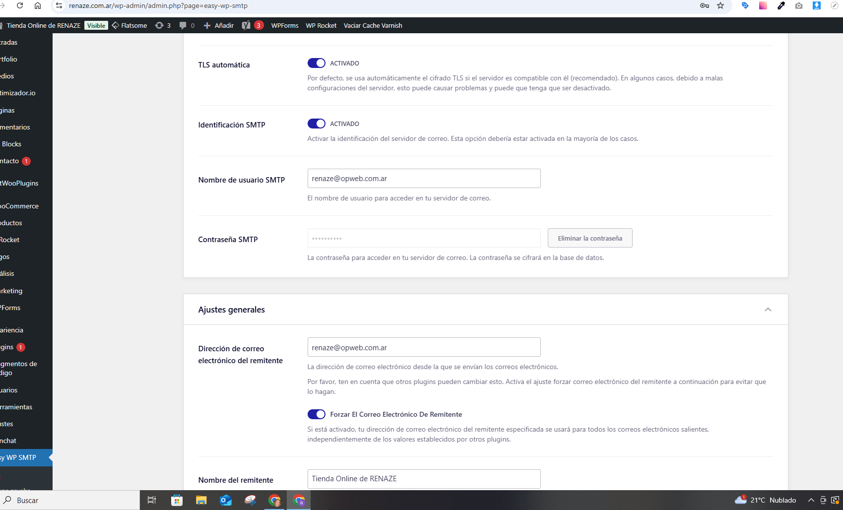
Task: Open the pink gradient extension icon
Action: 763,5
